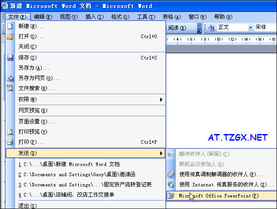Image resolution: width=277 pixels, height=209 pixels.
Task: Open the 正文 style dropdown
Action: point(250,28)
